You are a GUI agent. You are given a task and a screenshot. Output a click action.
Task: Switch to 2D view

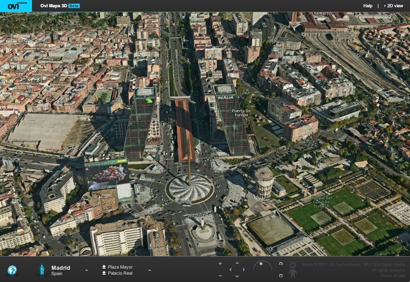tap(395, 6)
